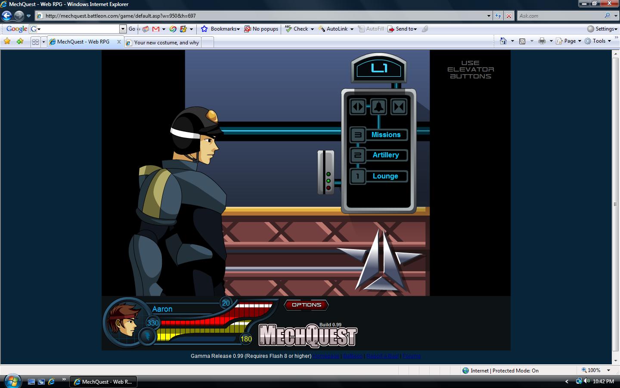This screenshot has width=620, height=388.
Task: Open the tab list dropdown arrow
Action: [43, 42]
